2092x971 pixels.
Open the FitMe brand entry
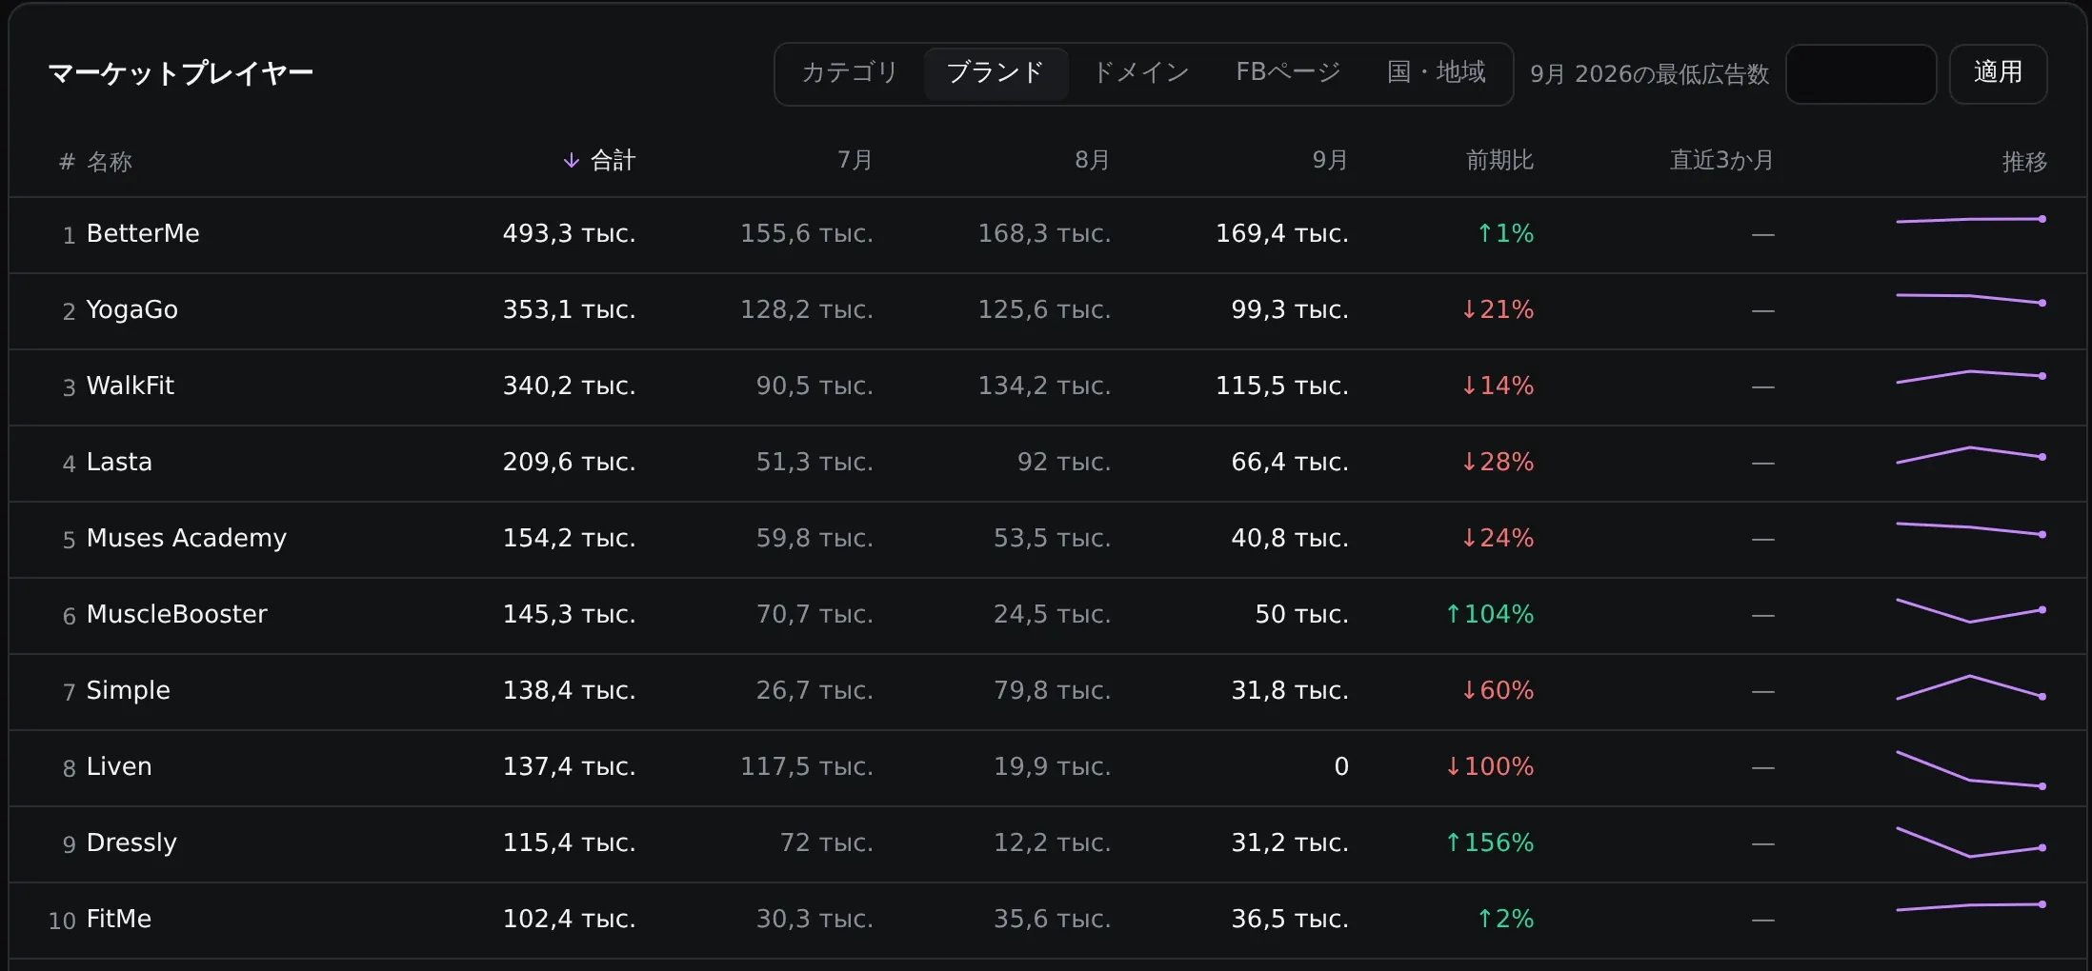click(119, 920)
